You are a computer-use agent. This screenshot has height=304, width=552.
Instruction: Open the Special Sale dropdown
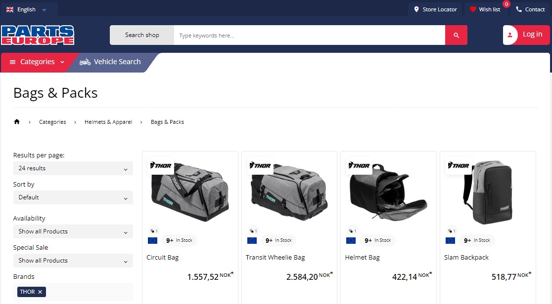point(73,261)
